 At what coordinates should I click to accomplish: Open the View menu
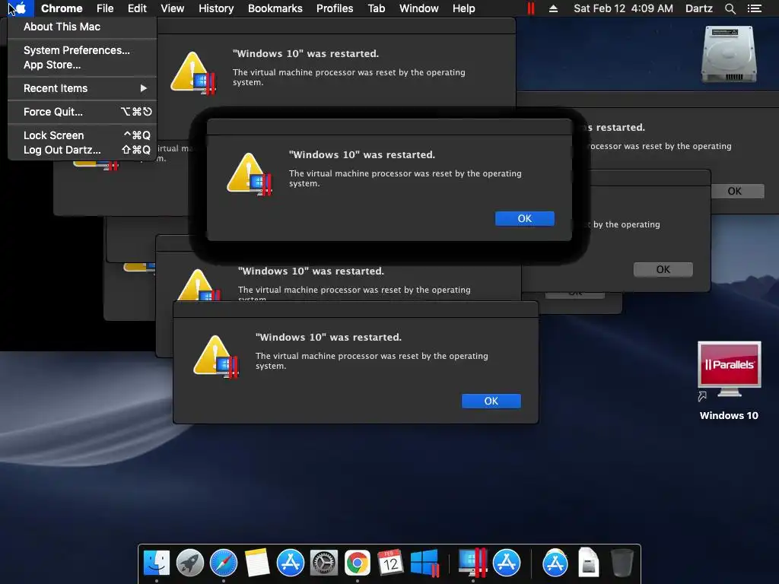pyautogui.click(x=173, y=8)
